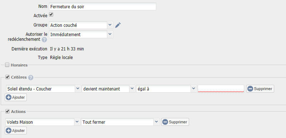Toggle the Activée checkbox
The image size is (286, 138).
[x=51, y=15]
